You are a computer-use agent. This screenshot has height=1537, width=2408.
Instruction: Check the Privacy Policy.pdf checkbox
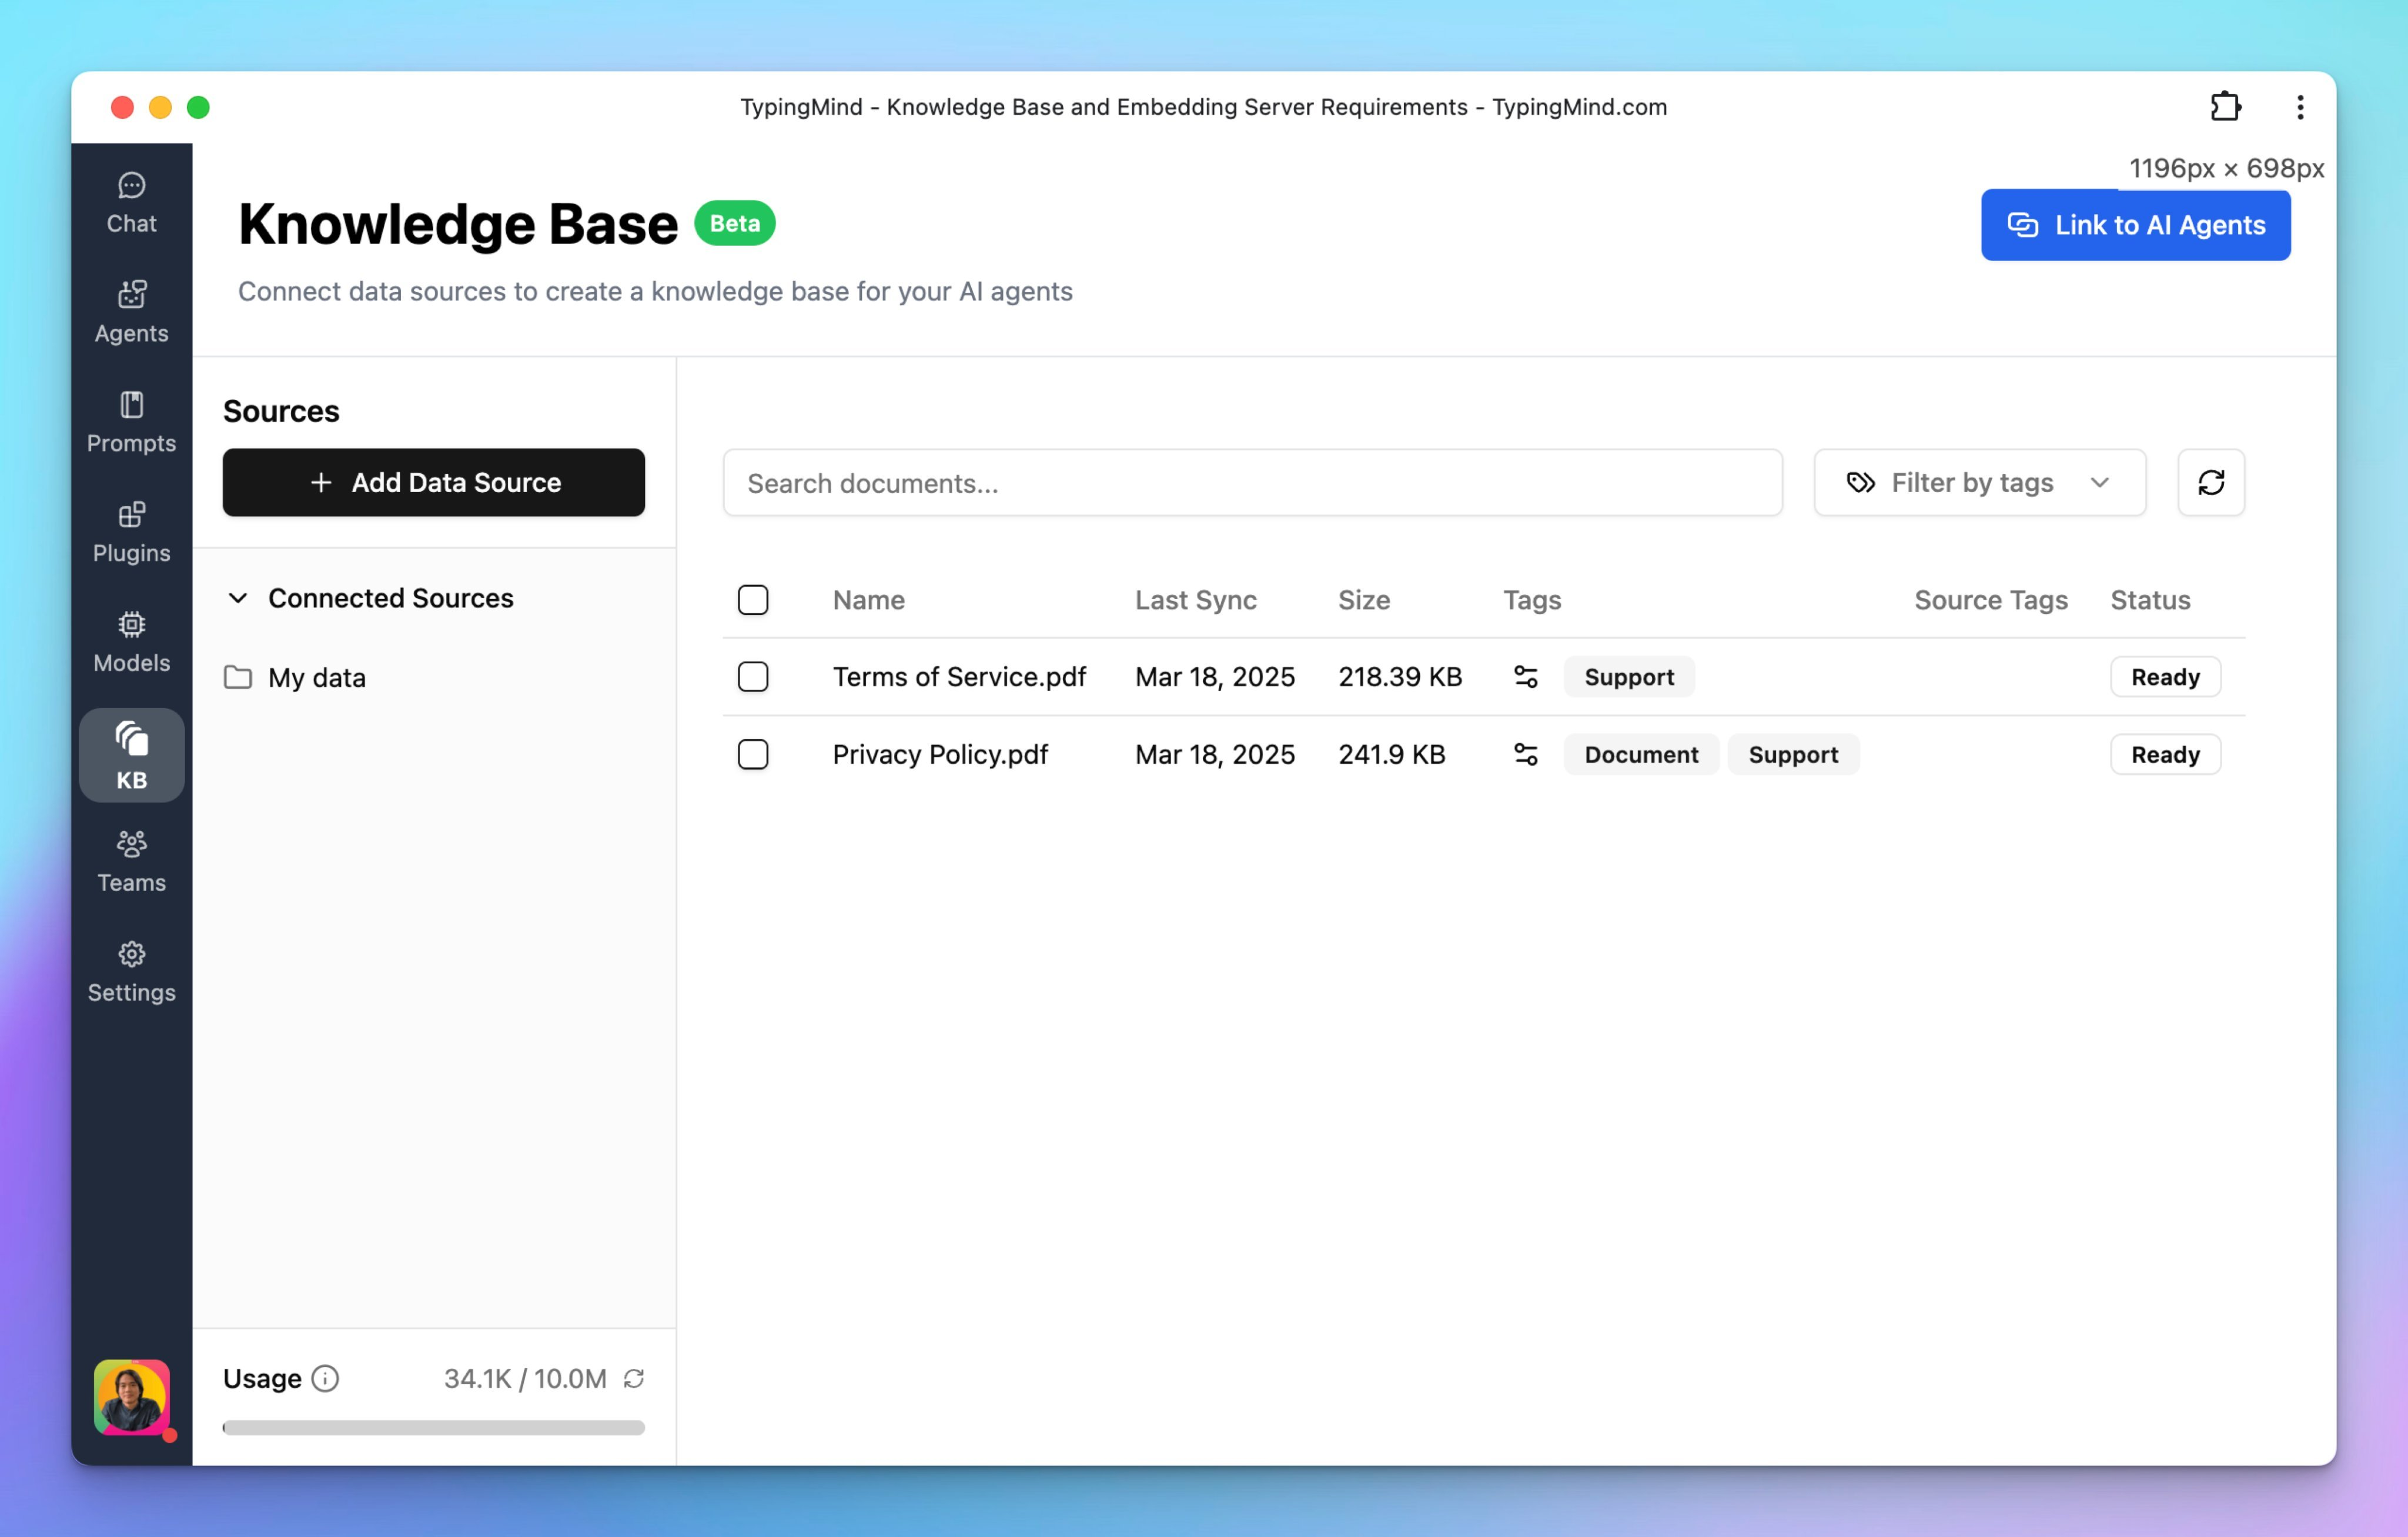tap(752, 755)
